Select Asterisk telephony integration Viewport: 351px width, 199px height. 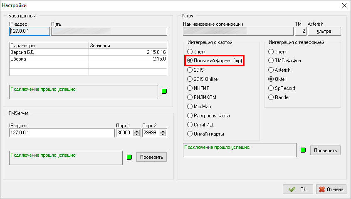[x=272, y=70]
